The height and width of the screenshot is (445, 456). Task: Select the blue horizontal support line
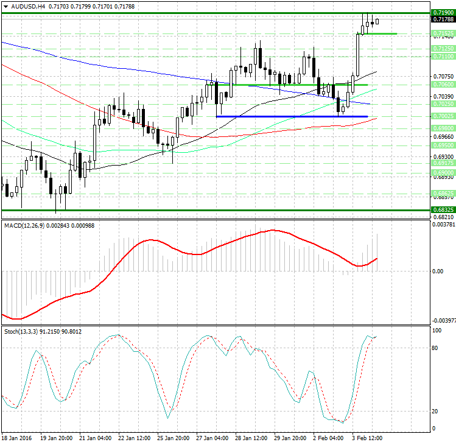coord(292,116)
